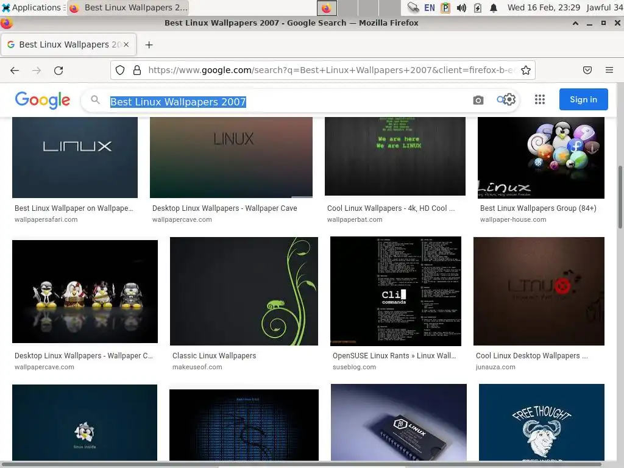Open the Firefox window menu icon in the title bar
The width and height of the screenshot is (624, 468).
pos(6,23)
